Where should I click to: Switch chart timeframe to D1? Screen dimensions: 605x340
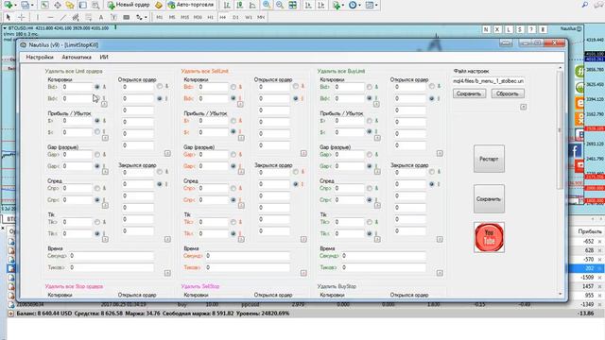pos(235,17)
